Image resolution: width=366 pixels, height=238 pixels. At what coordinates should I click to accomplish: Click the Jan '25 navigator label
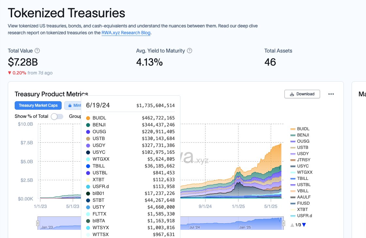(245, 227)
